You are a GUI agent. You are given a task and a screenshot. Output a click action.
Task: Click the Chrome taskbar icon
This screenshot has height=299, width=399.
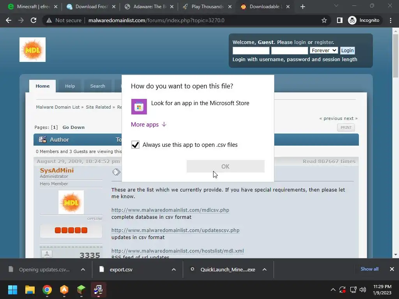[x=47, y=290]
